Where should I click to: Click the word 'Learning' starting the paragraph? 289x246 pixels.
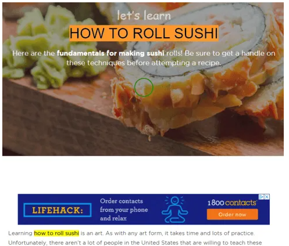pos(20,233)
